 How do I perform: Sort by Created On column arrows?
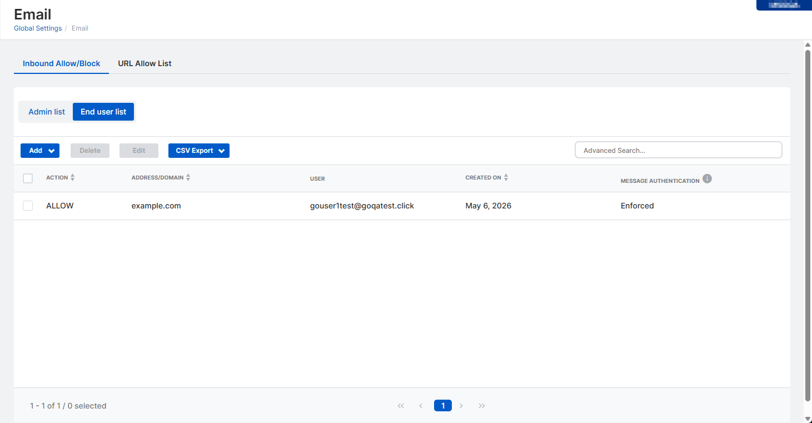click(506, 177)
